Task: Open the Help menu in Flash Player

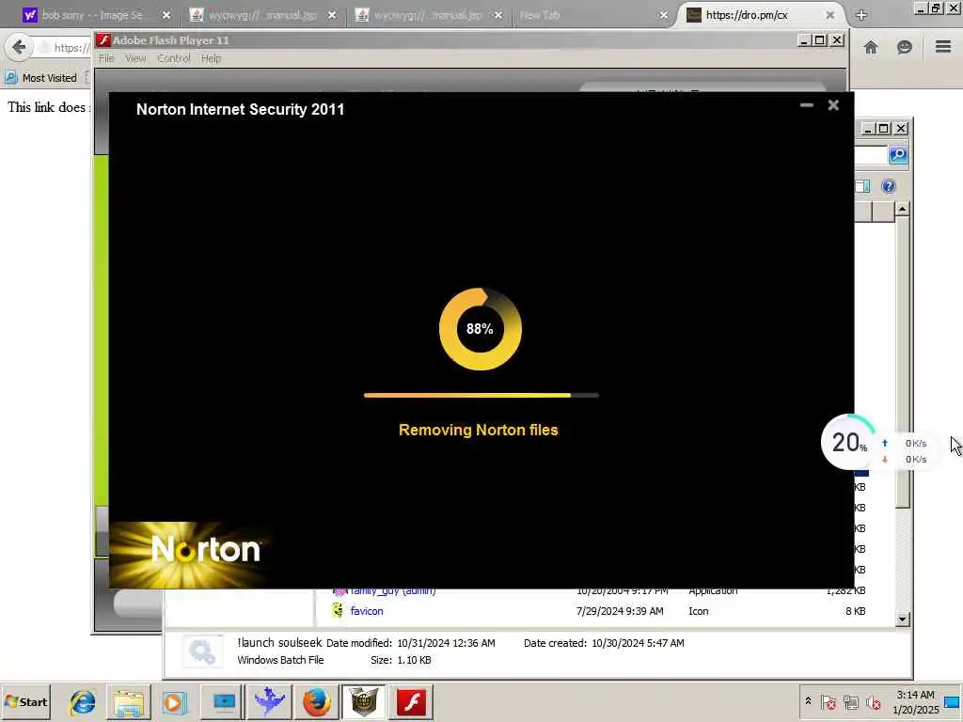Action: (211, 58)
